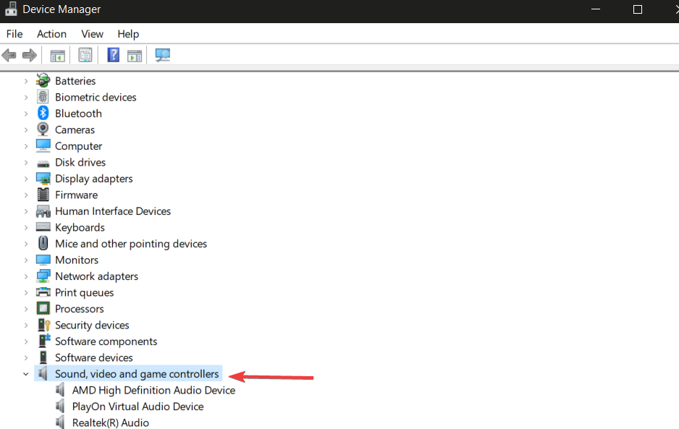Viewport: 679px width, 429px height.
Task: Click speaker icon beside Sound, video category
Action: click(43, 373)
